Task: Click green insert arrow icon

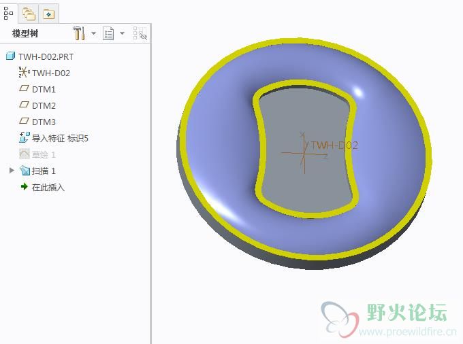Action: [x=25, y=186]
